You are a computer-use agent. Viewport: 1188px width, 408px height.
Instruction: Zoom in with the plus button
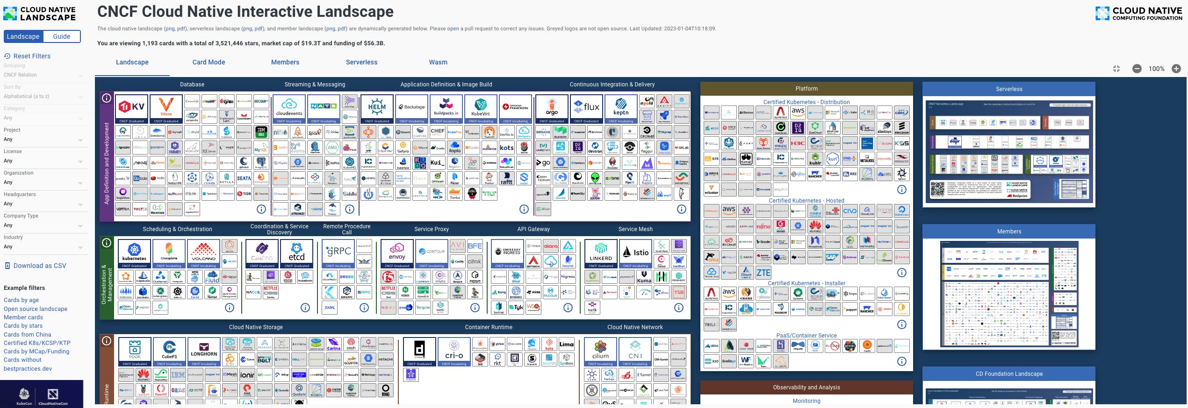[1176, 69]
